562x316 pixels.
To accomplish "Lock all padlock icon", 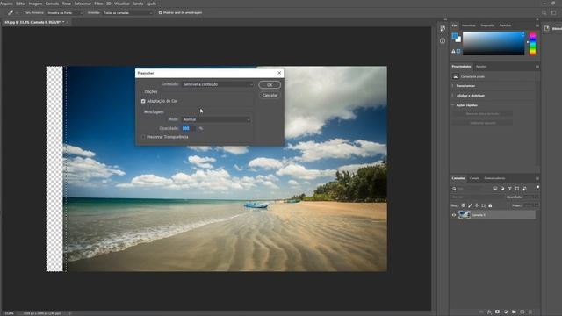I will (490, 205).
